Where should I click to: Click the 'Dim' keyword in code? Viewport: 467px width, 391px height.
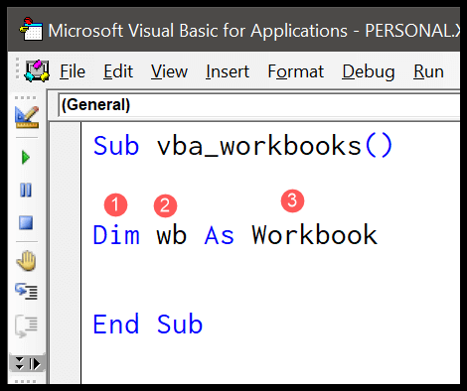click(116, 235)
